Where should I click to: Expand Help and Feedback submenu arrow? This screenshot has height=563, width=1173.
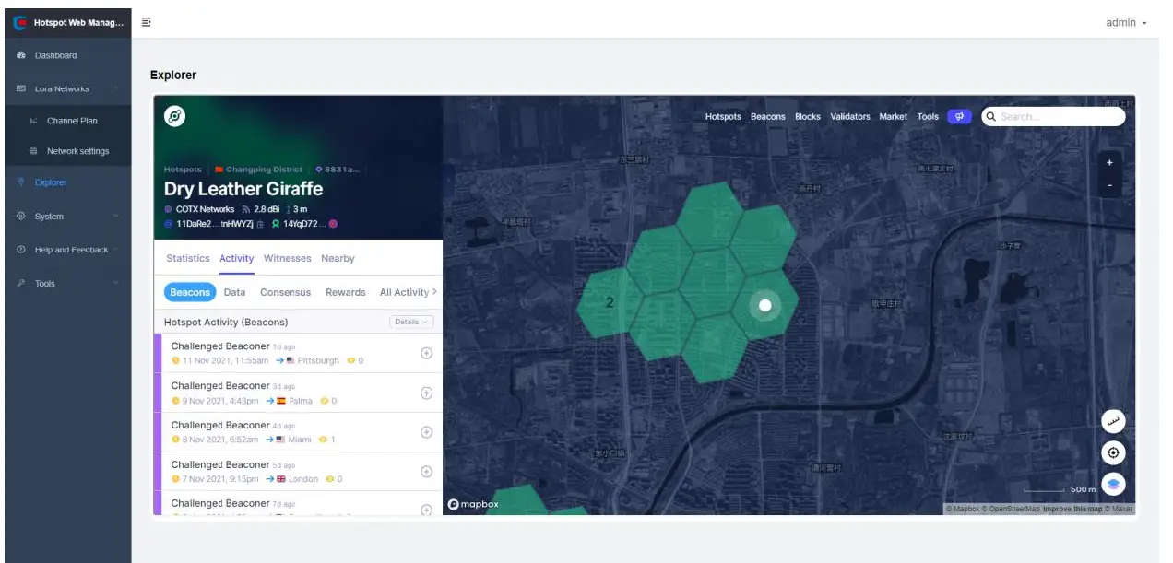pos(116,250)
